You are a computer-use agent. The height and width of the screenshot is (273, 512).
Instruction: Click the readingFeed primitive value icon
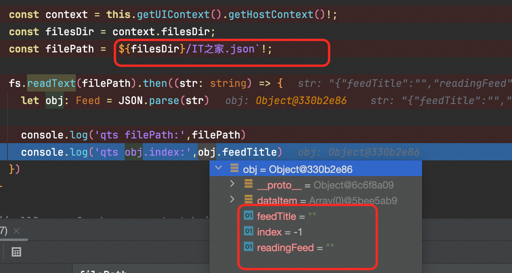(x=249, y=247)
